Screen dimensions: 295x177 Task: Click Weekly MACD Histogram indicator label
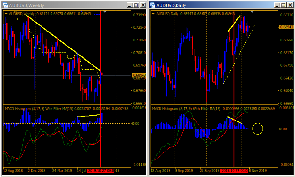point(67,109)
